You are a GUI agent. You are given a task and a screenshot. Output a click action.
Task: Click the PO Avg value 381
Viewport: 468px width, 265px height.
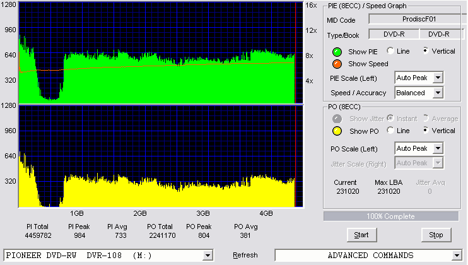point(245,235)
